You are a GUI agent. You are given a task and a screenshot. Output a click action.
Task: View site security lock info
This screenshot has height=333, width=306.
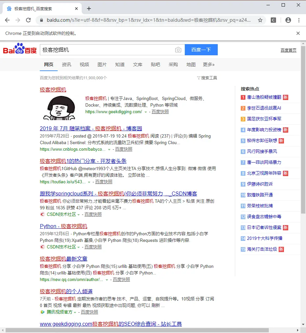click(42, 20)
